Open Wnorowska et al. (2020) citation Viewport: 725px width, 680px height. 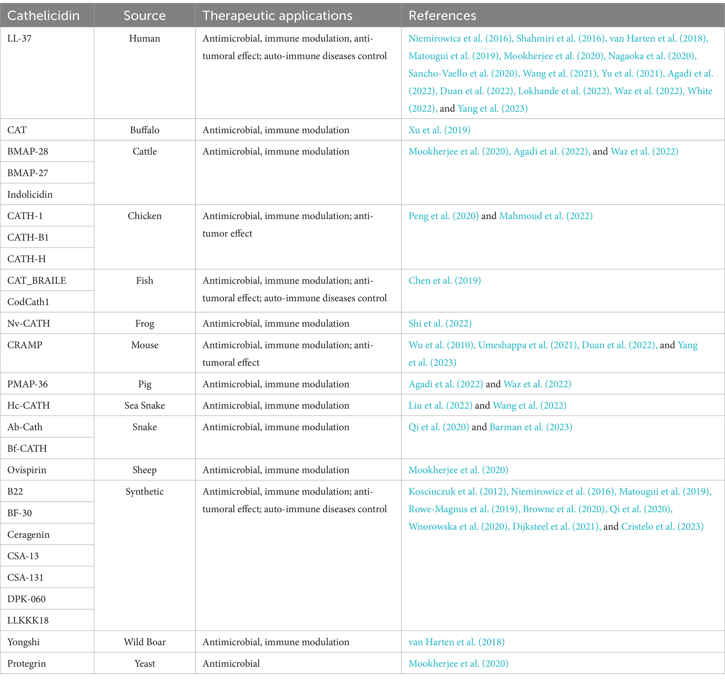(x=459, y=526)
